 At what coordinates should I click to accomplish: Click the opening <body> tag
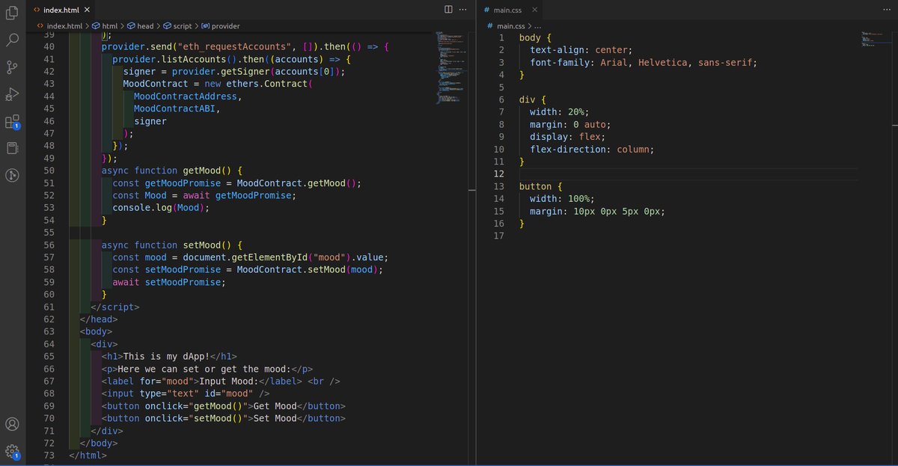(97, 331)
